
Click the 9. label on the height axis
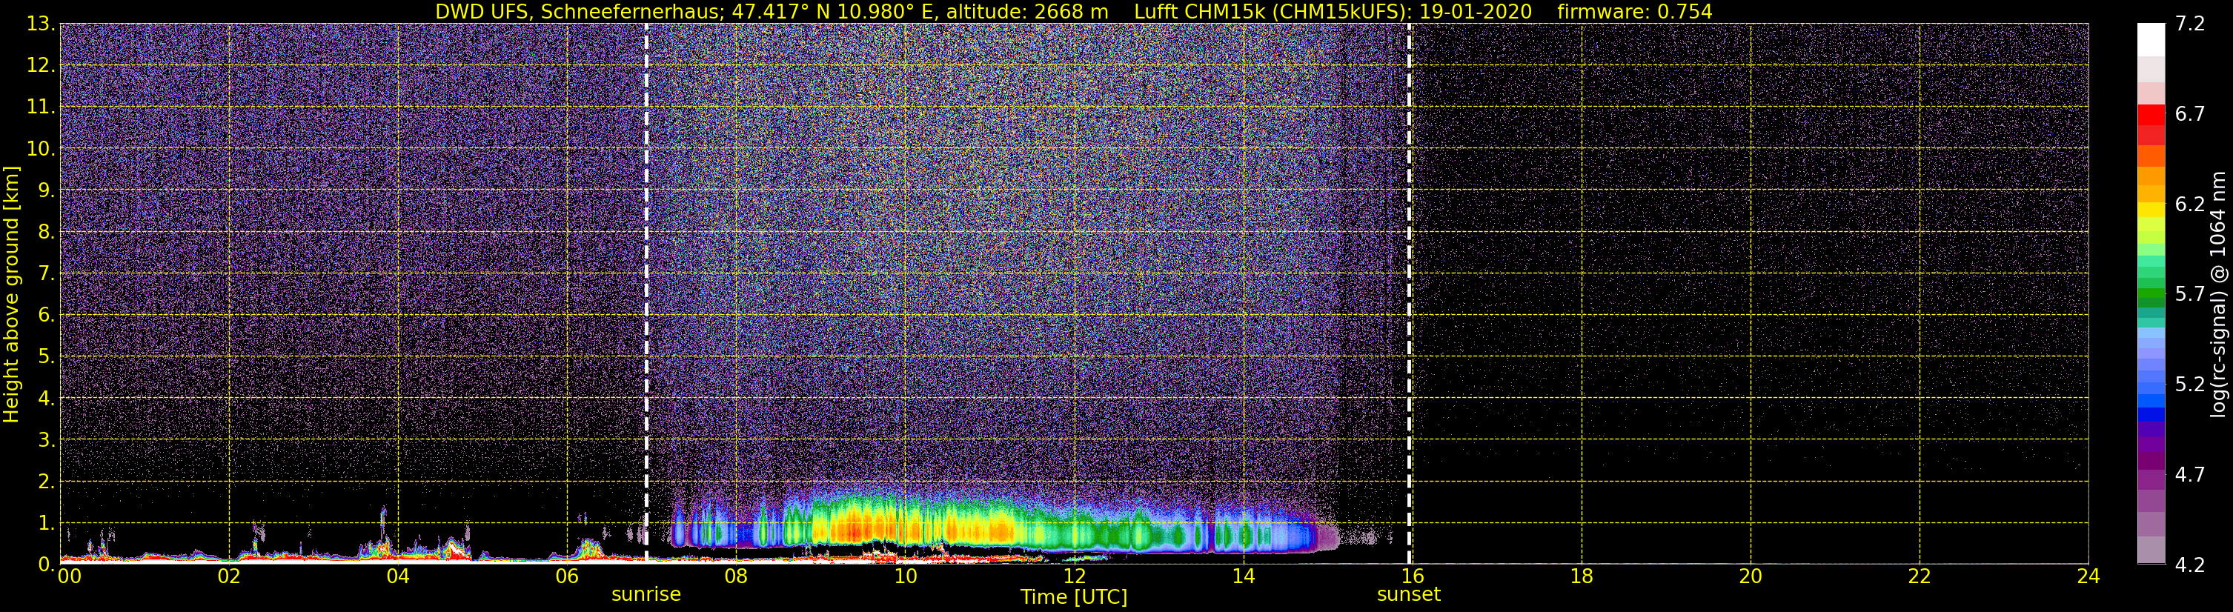(x=46, y=190)
